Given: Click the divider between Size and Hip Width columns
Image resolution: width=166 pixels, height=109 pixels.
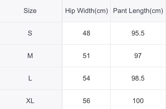Looking at the screenshot, I should (62, 55).
